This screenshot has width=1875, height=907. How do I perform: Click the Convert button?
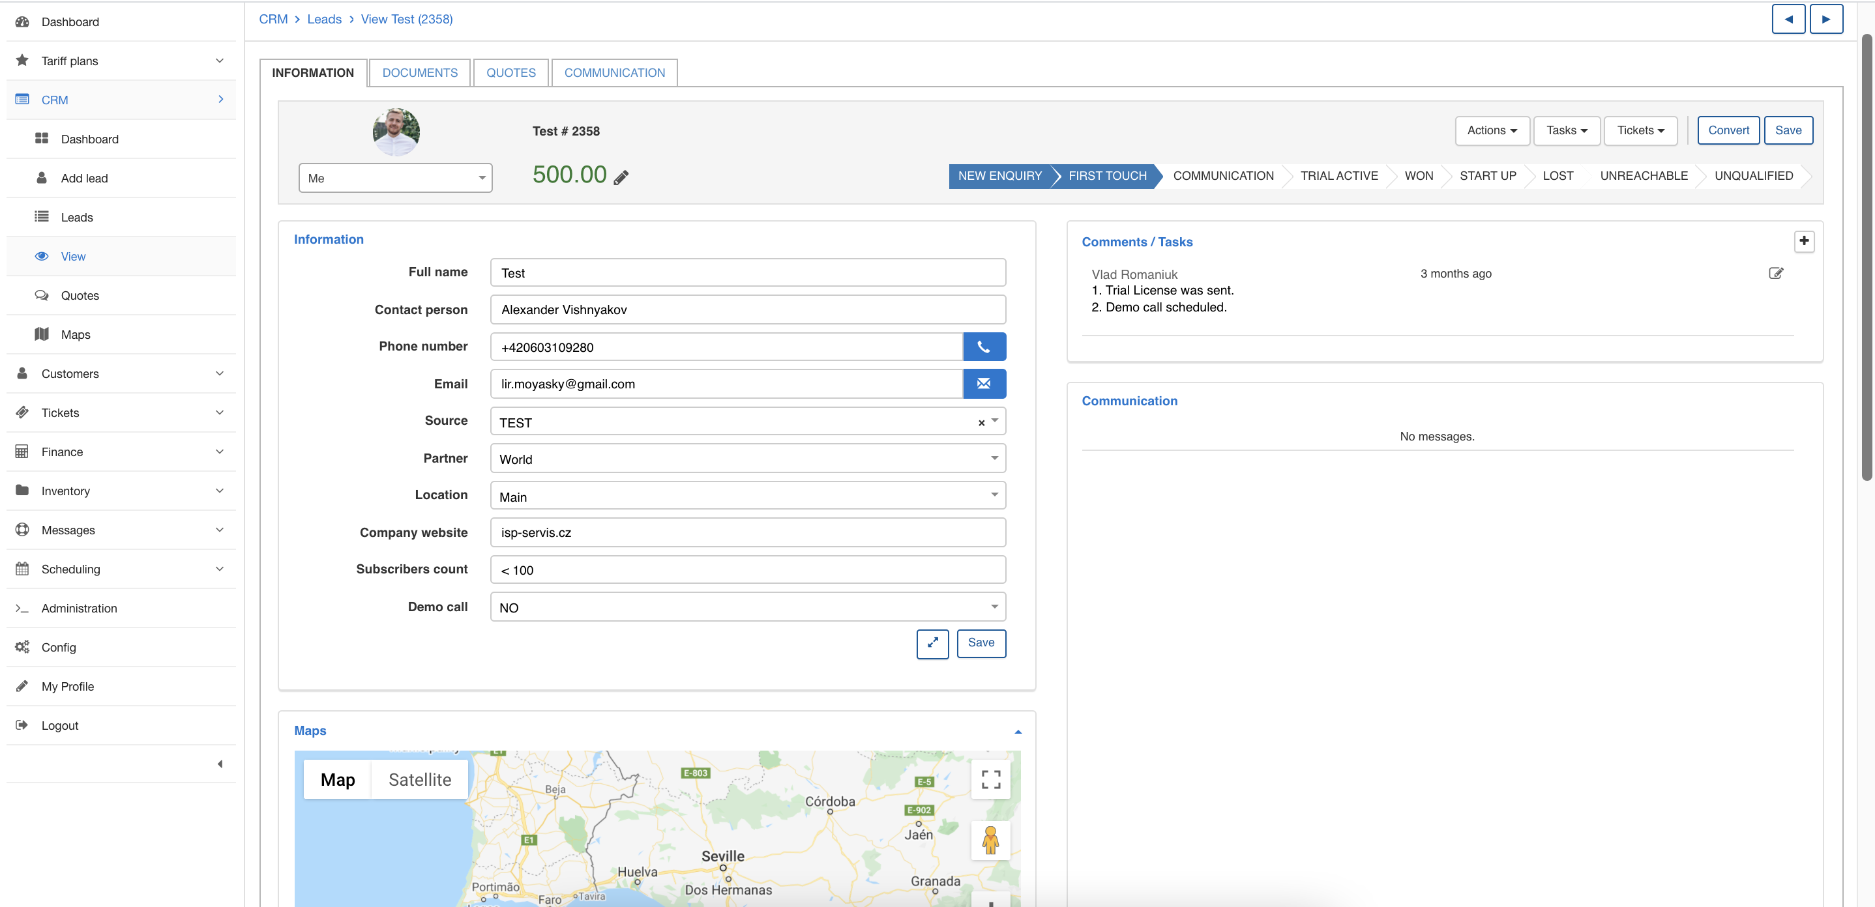(1728, 130)
